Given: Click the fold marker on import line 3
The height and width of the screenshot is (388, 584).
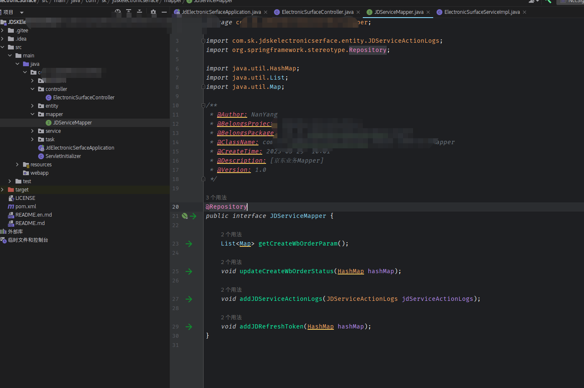Looking at the screenshot, I should 203,41.
